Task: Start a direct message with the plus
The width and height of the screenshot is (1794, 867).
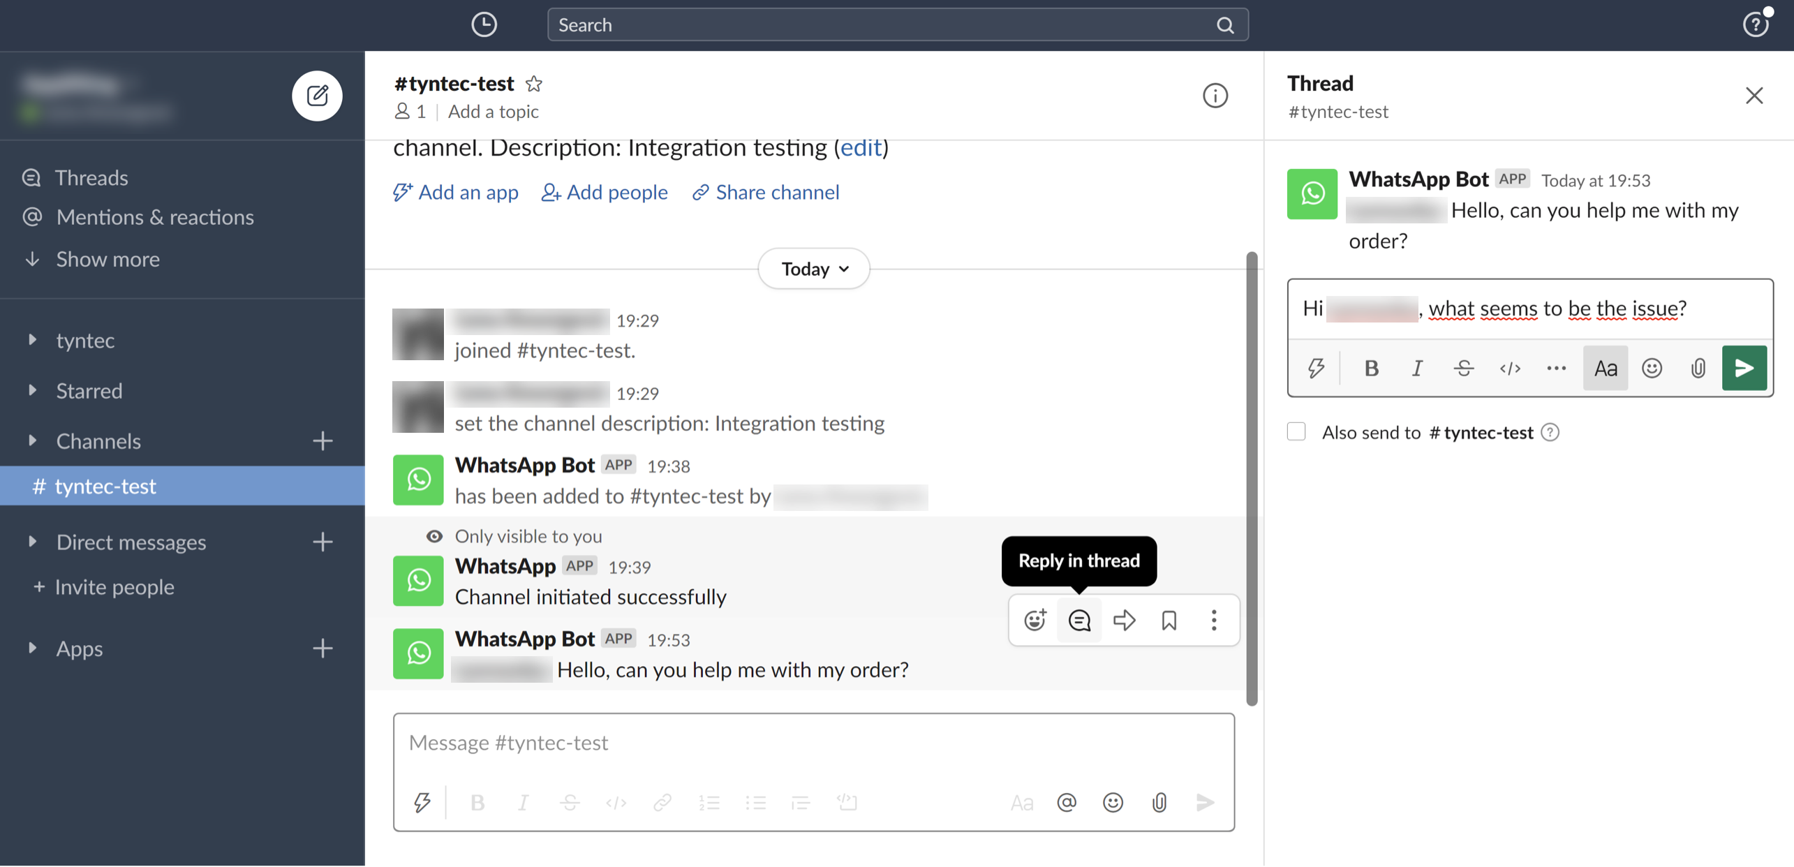Action: tap(323, 542)
